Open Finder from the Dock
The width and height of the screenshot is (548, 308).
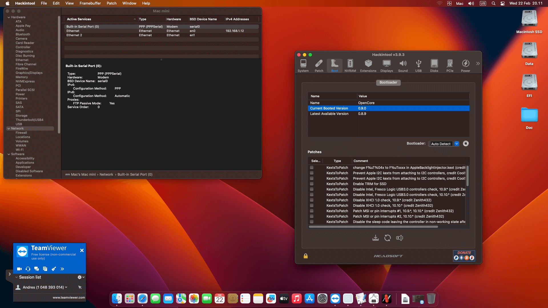pos(117,299)
